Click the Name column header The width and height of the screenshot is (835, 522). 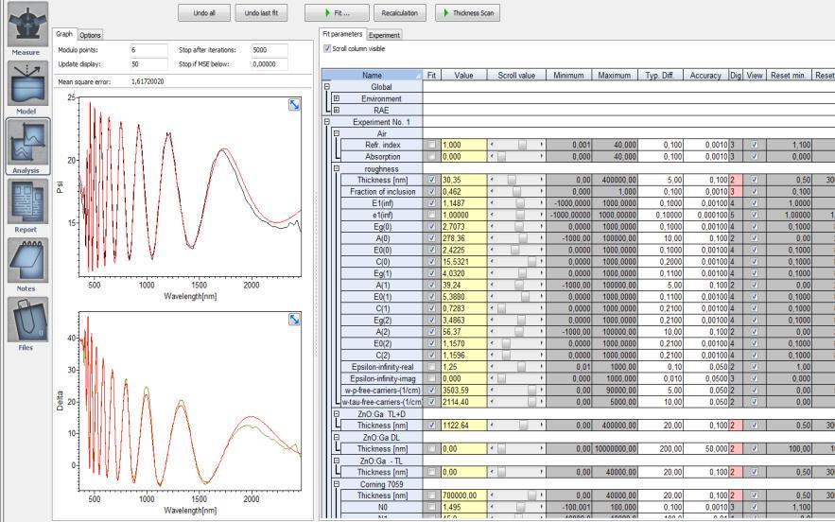pos(372,75)
